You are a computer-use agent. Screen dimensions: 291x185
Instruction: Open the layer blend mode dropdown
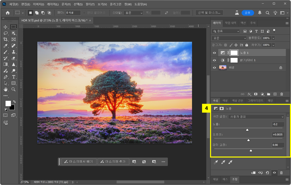229,38
